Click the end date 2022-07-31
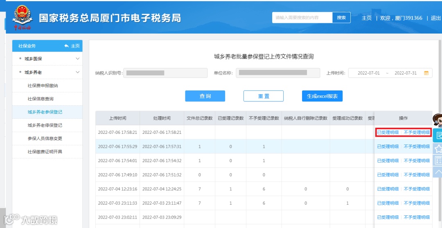Image resolution: width=442 pixels, height=228 pixels. coord(405,73)
